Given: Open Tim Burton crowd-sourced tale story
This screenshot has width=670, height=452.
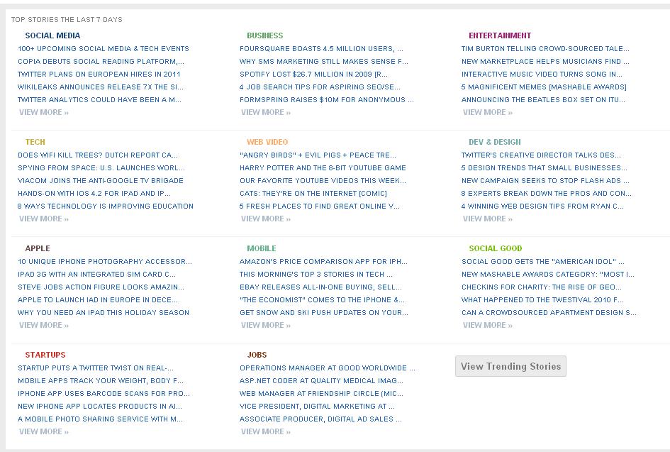Looking at the screenshot, I should (545, 48).
